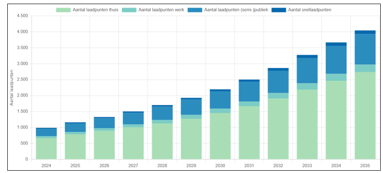Select the 2033 semi-public blue segment

(x=307, y=70)
